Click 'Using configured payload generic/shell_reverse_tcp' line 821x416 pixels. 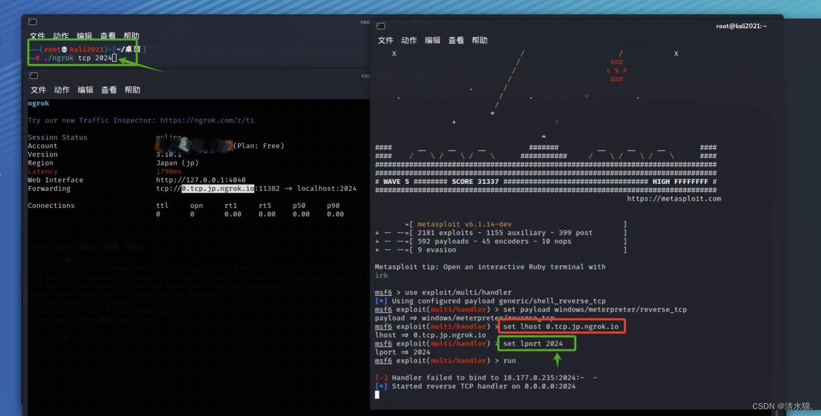pyautogui.click(x=490, y=301)
